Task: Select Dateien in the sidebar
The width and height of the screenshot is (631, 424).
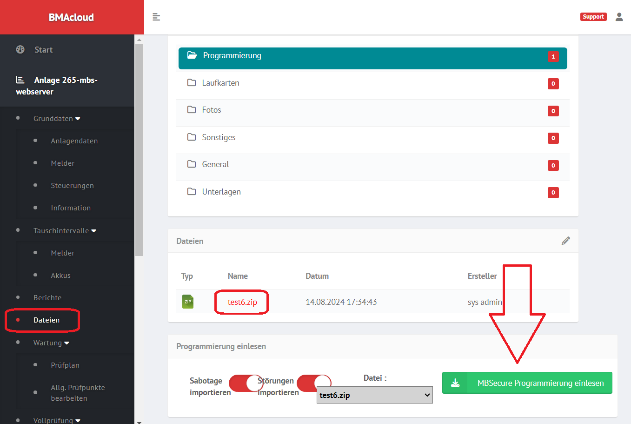Action: (x=46, y=320)
